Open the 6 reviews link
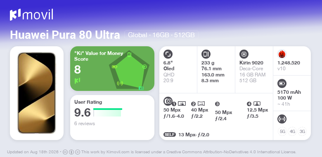The image size is (322, 157). 85,124
